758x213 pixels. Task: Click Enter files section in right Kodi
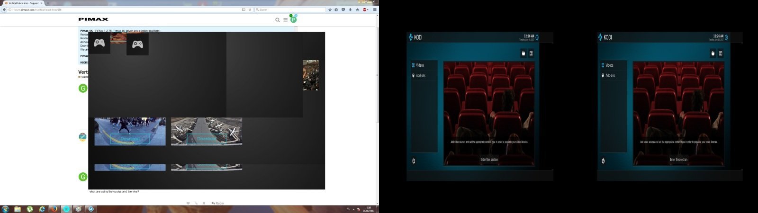(679, 160)
